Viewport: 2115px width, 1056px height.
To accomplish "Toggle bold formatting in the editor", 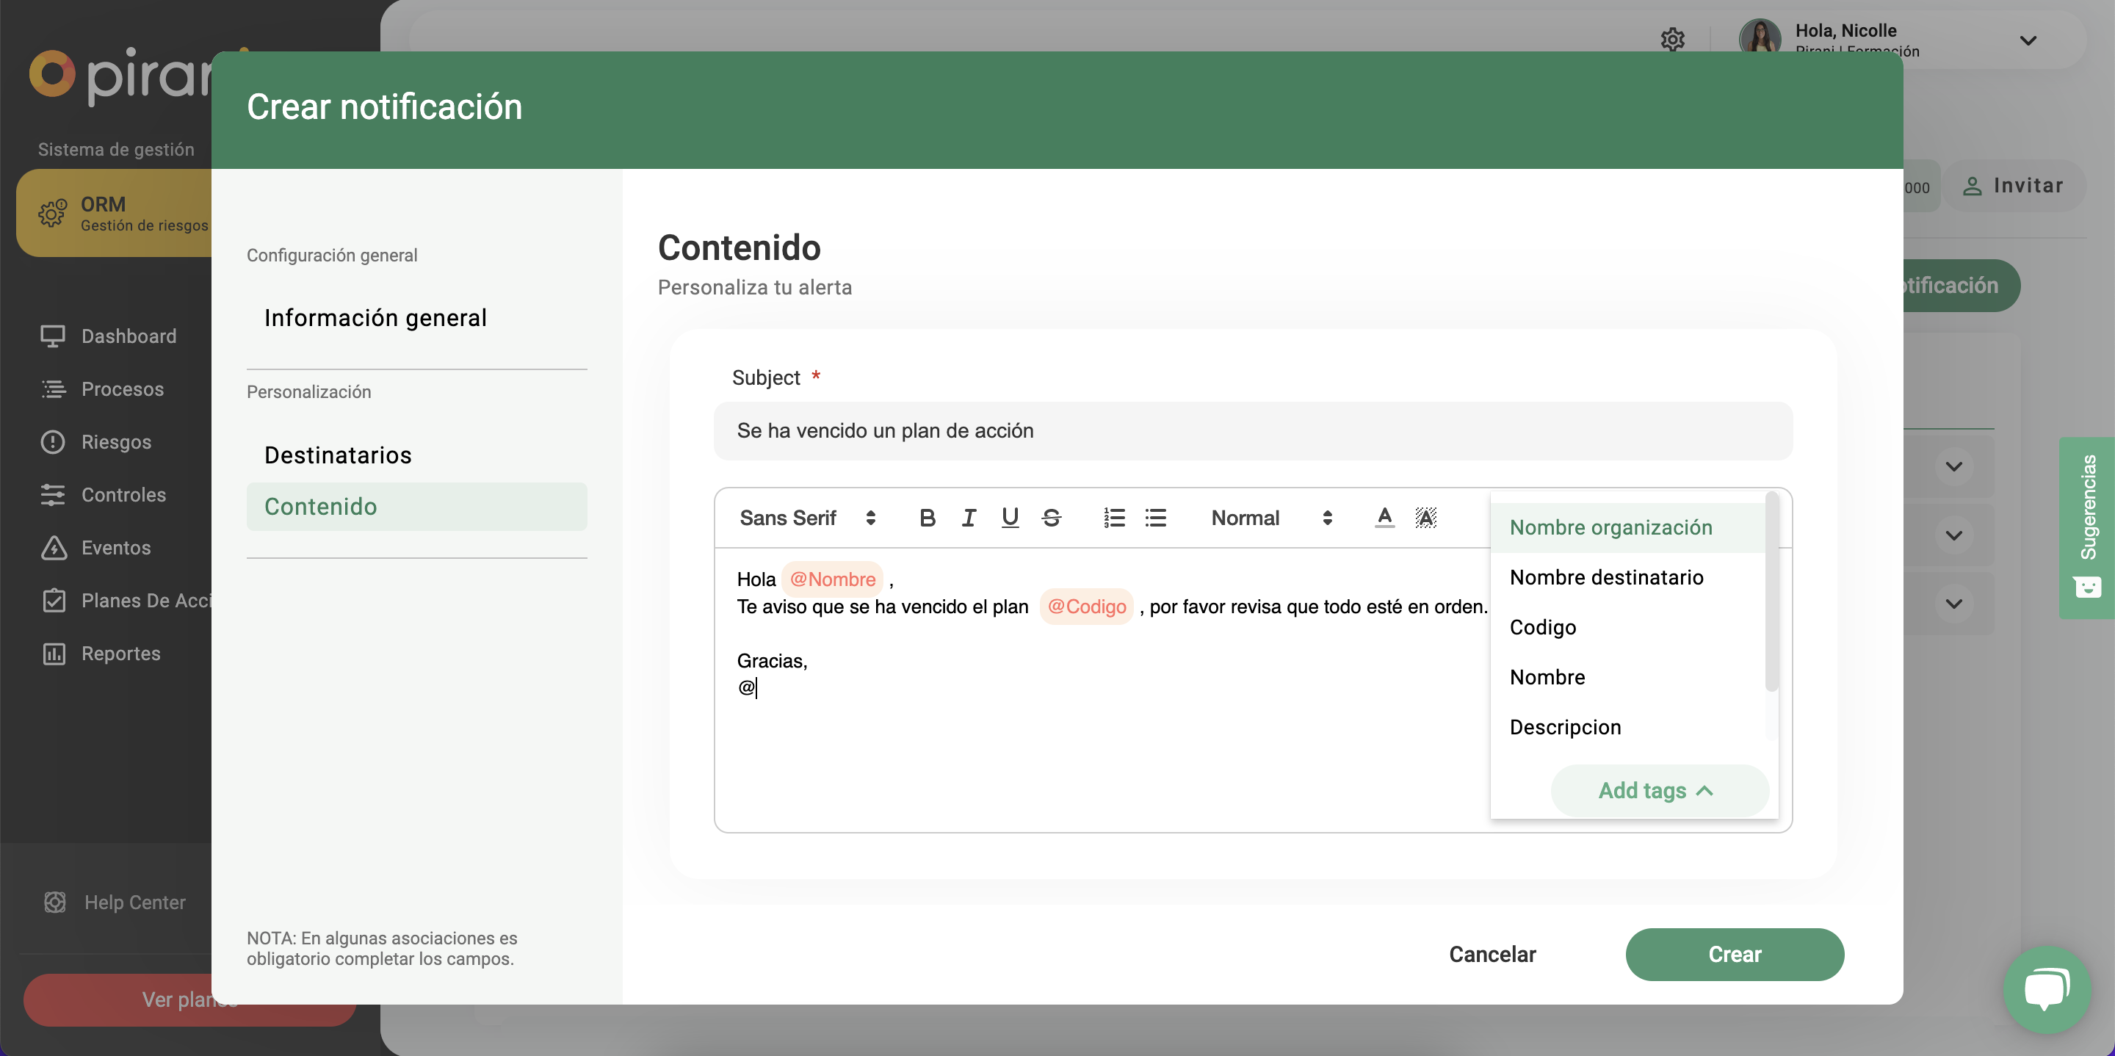I will pyautogui.click(x=928, y=517).
